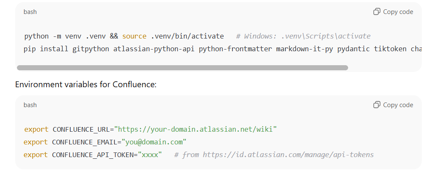
Task: Click the "bash" label of the first code block
Action: [30, 12]
